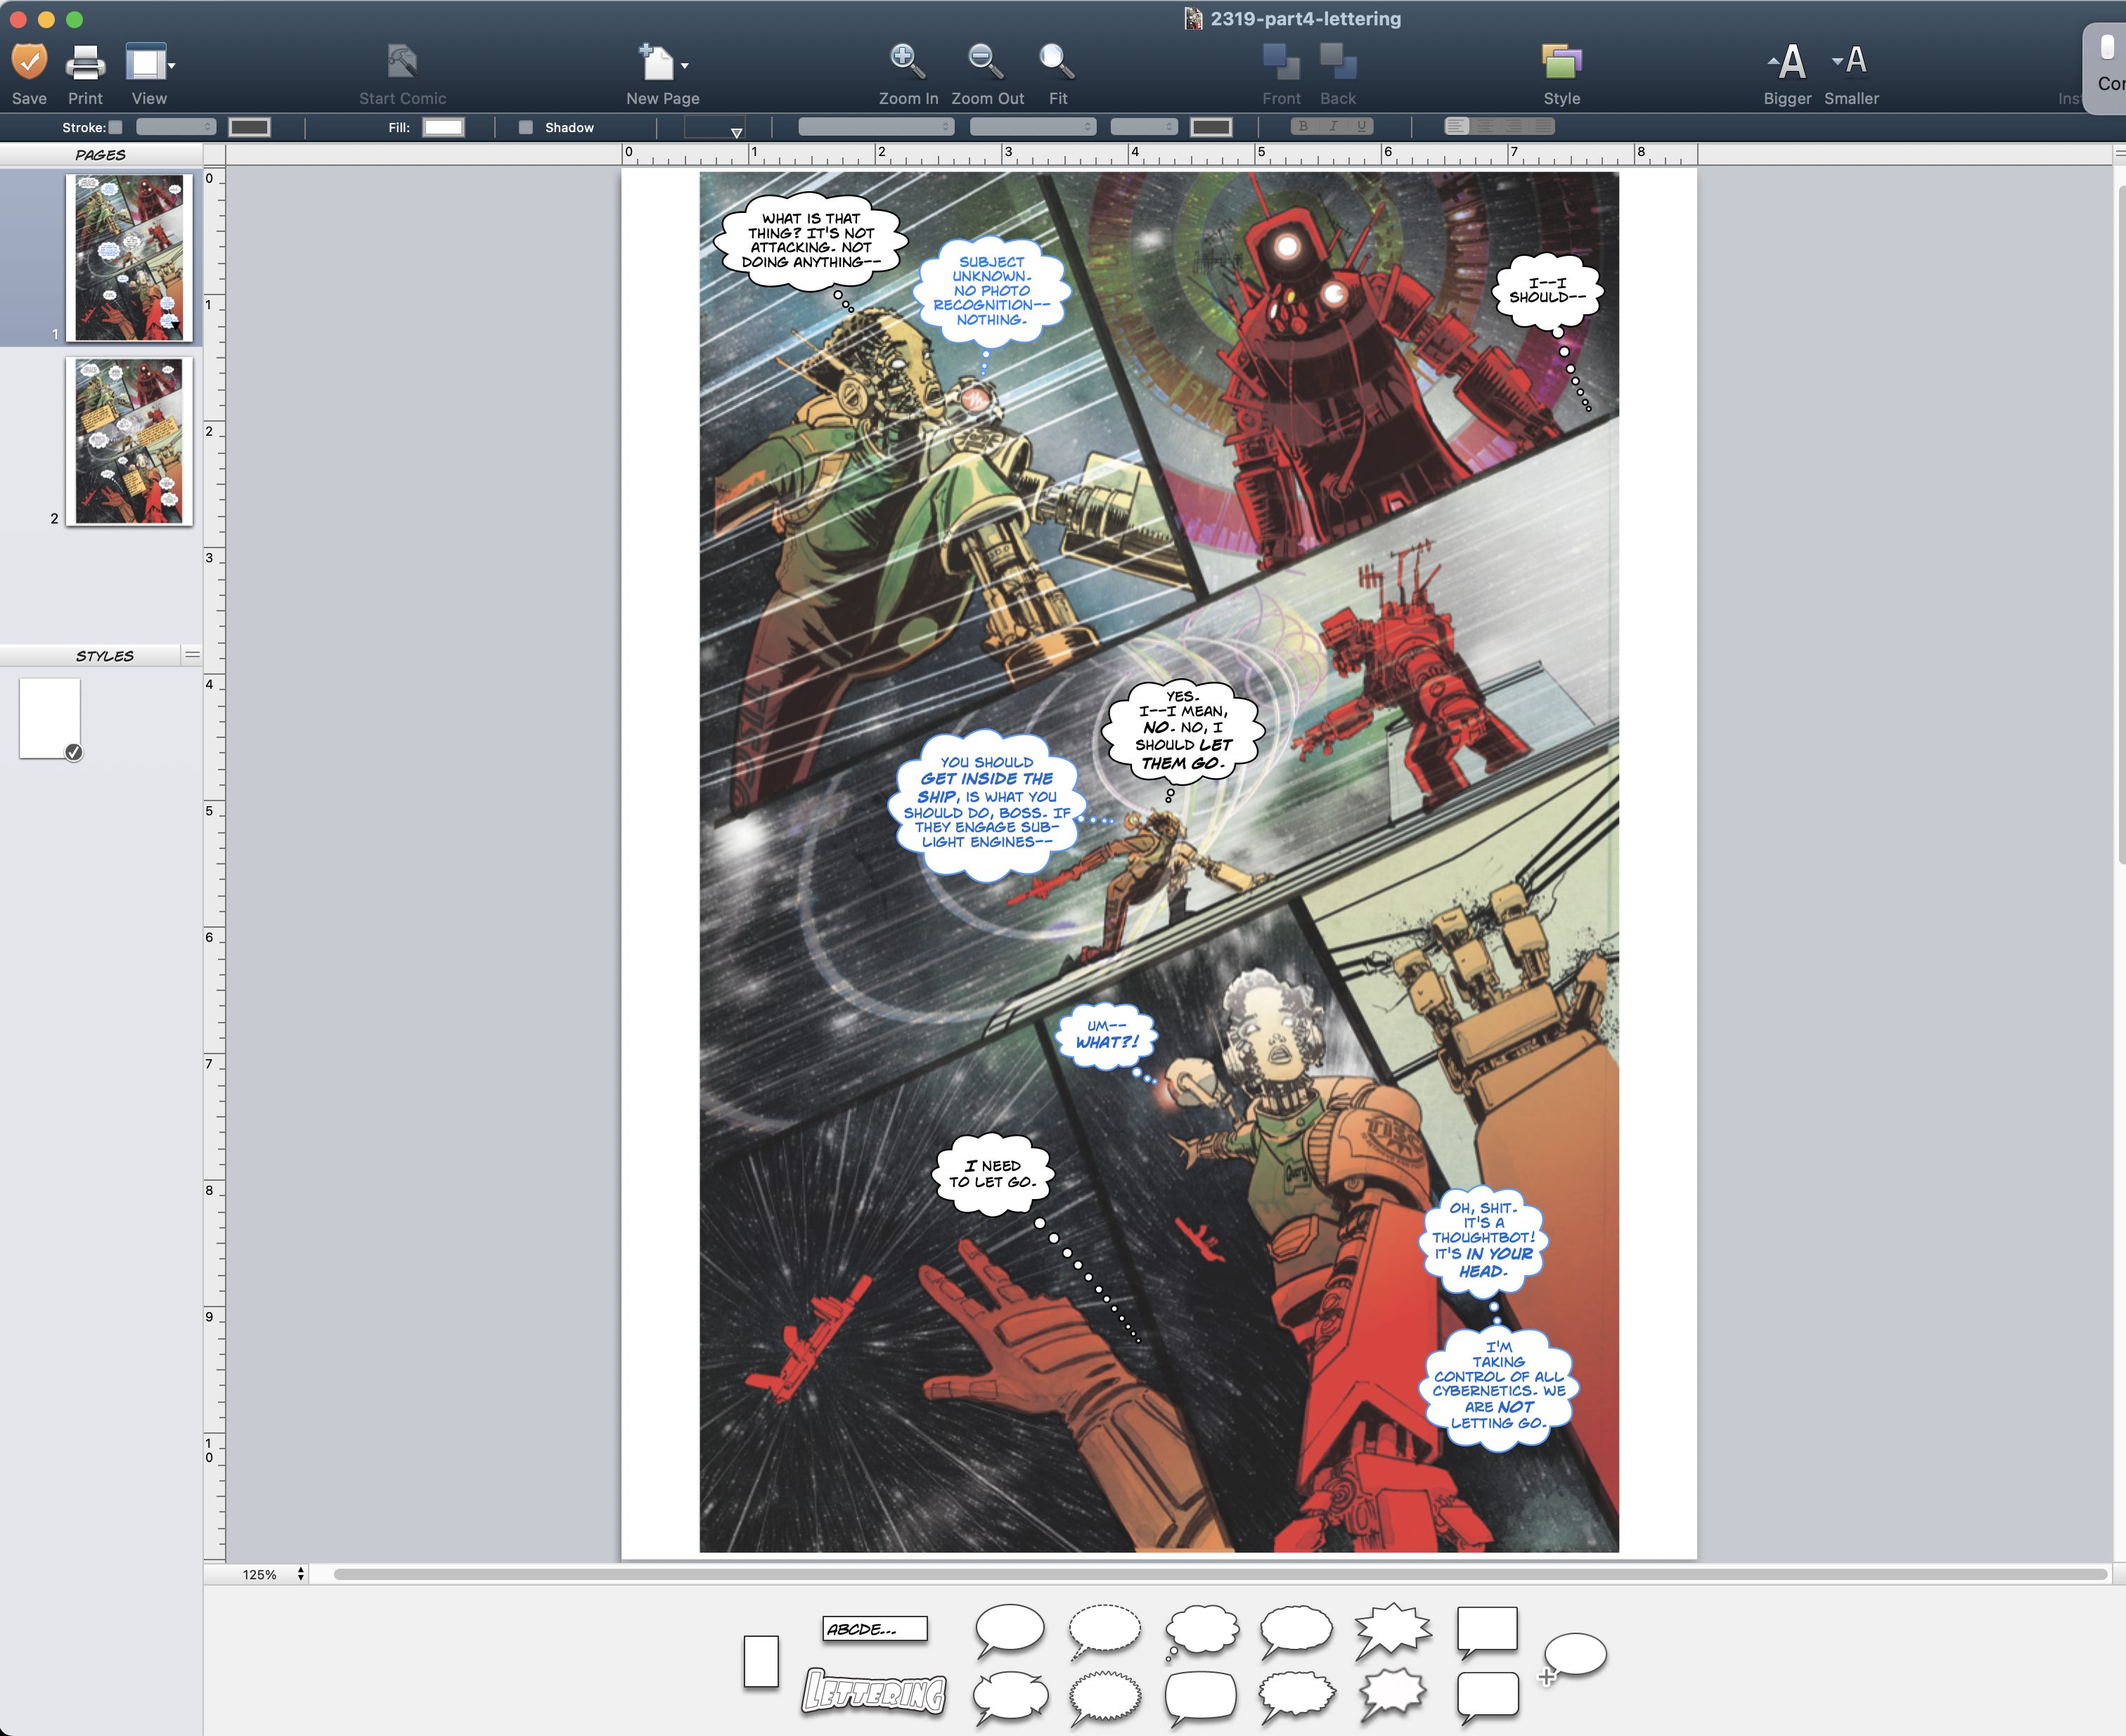Screen dimensions: 2126x1736
Task: Open the white Fill color swatch
Action: click(x=443, y=127)
